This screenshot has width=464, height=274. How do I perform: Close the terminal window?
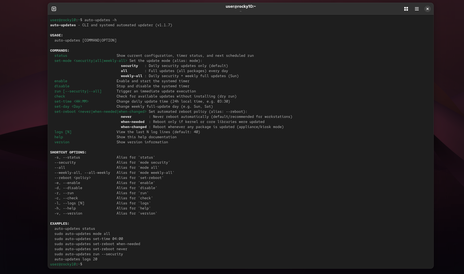point(428,9)
